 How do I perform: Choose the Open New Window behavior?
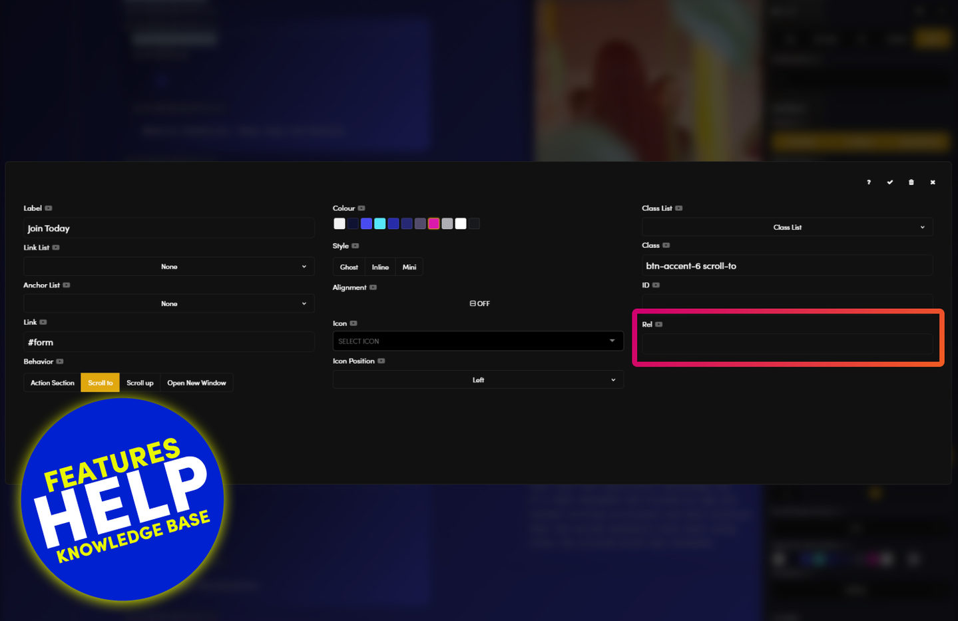coord(196,383)
